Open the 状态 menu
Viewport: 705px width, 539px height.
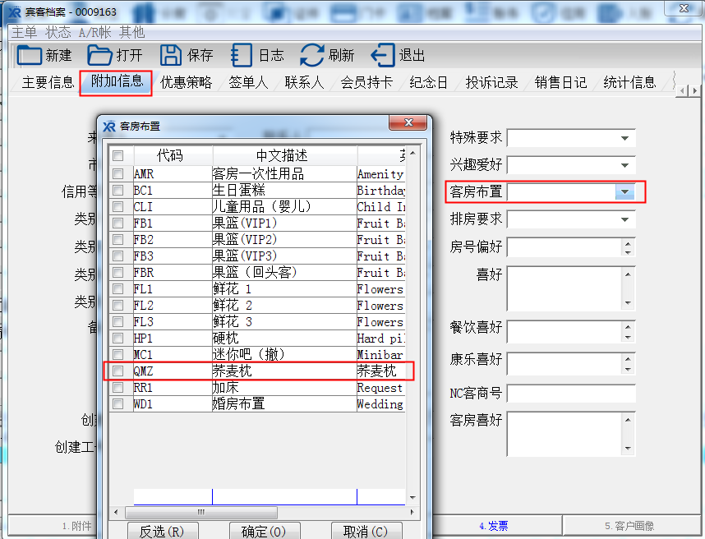pyautogui.click(x=58, y=32)
